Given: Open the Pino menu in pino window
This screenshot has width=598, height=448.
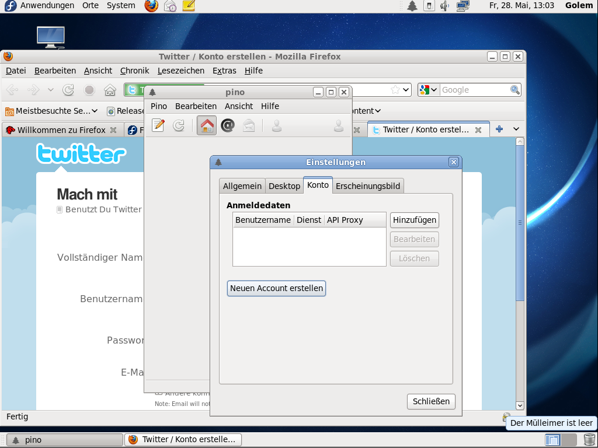Looking at the screenshot, I should 159,106.
